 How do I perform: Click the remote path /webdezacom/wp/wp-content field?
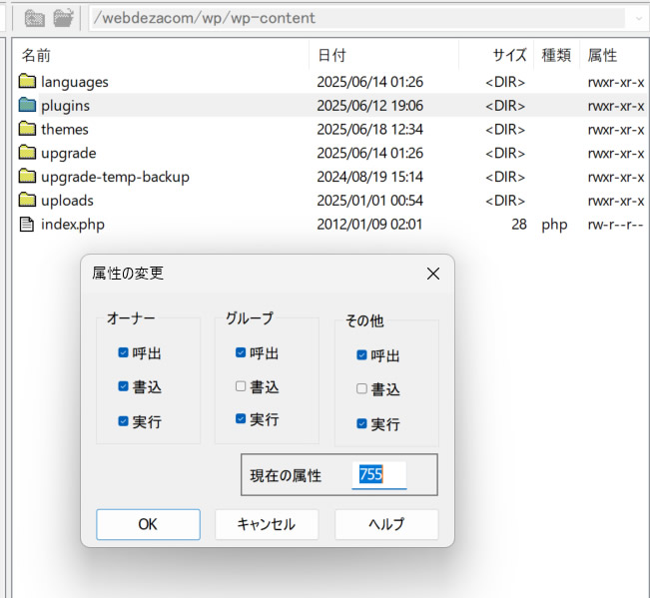[358, 18]
